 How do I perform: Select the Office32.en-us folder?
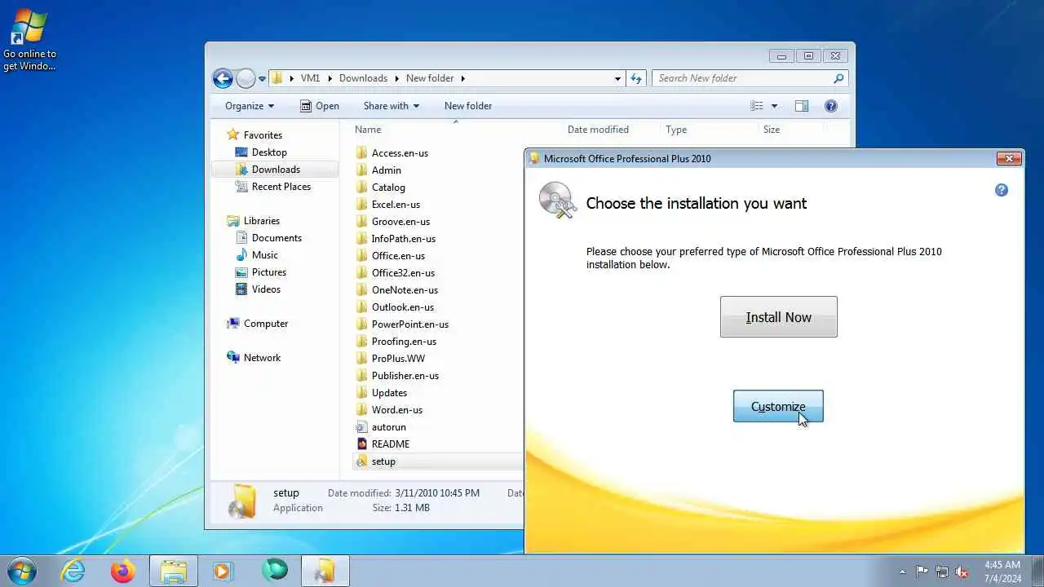pyautogui.click(x=403, y=273)
